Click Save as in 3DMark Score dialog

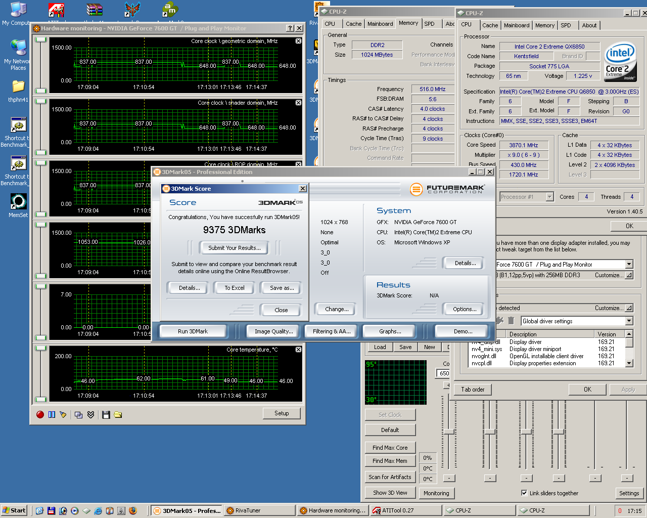coord(282,288)
